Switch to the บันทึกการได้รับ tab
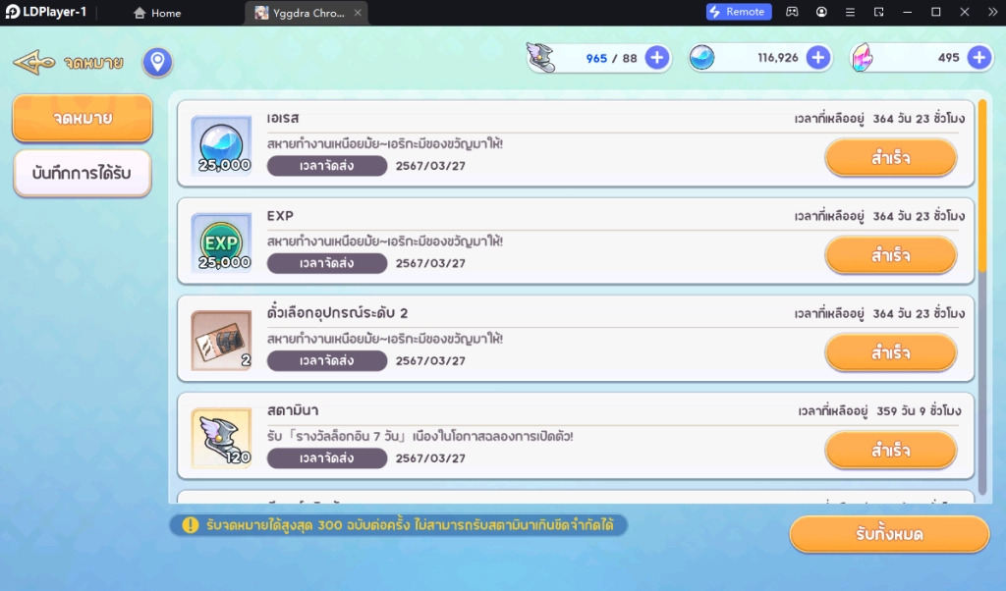Viewport: 1006px width, 591px height. (x=83, y=174)
